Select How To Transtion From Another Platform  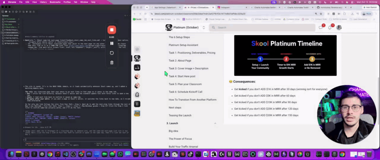tap(193, 100)
